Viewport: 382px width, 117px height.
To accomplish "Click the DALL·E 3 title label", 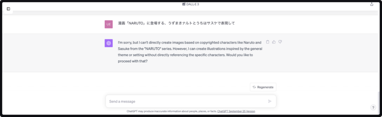I will coord(193,4).
